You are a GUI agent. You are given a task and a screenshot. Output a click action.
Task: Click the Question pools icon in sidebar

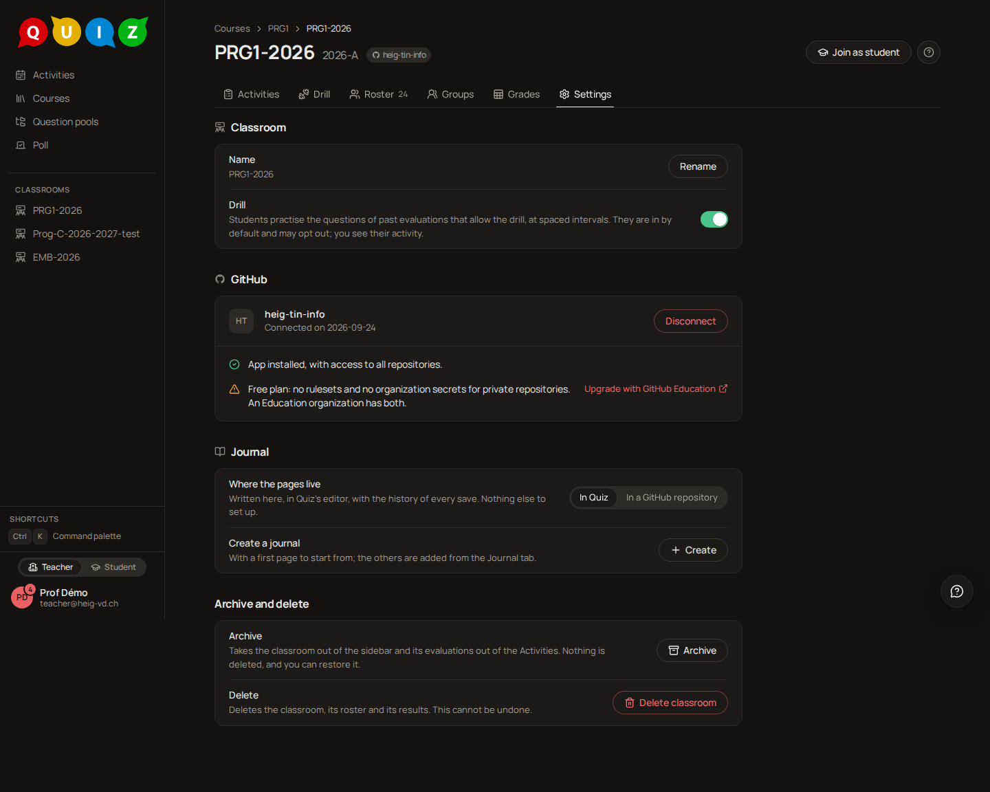(21, 122)
